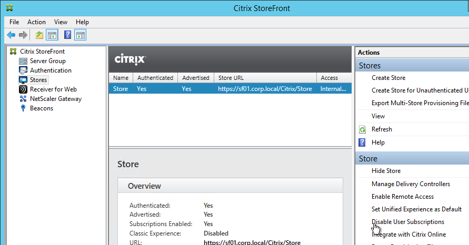Sort by the Advertised column header
The image size is (469, 245).
[196, 78]
